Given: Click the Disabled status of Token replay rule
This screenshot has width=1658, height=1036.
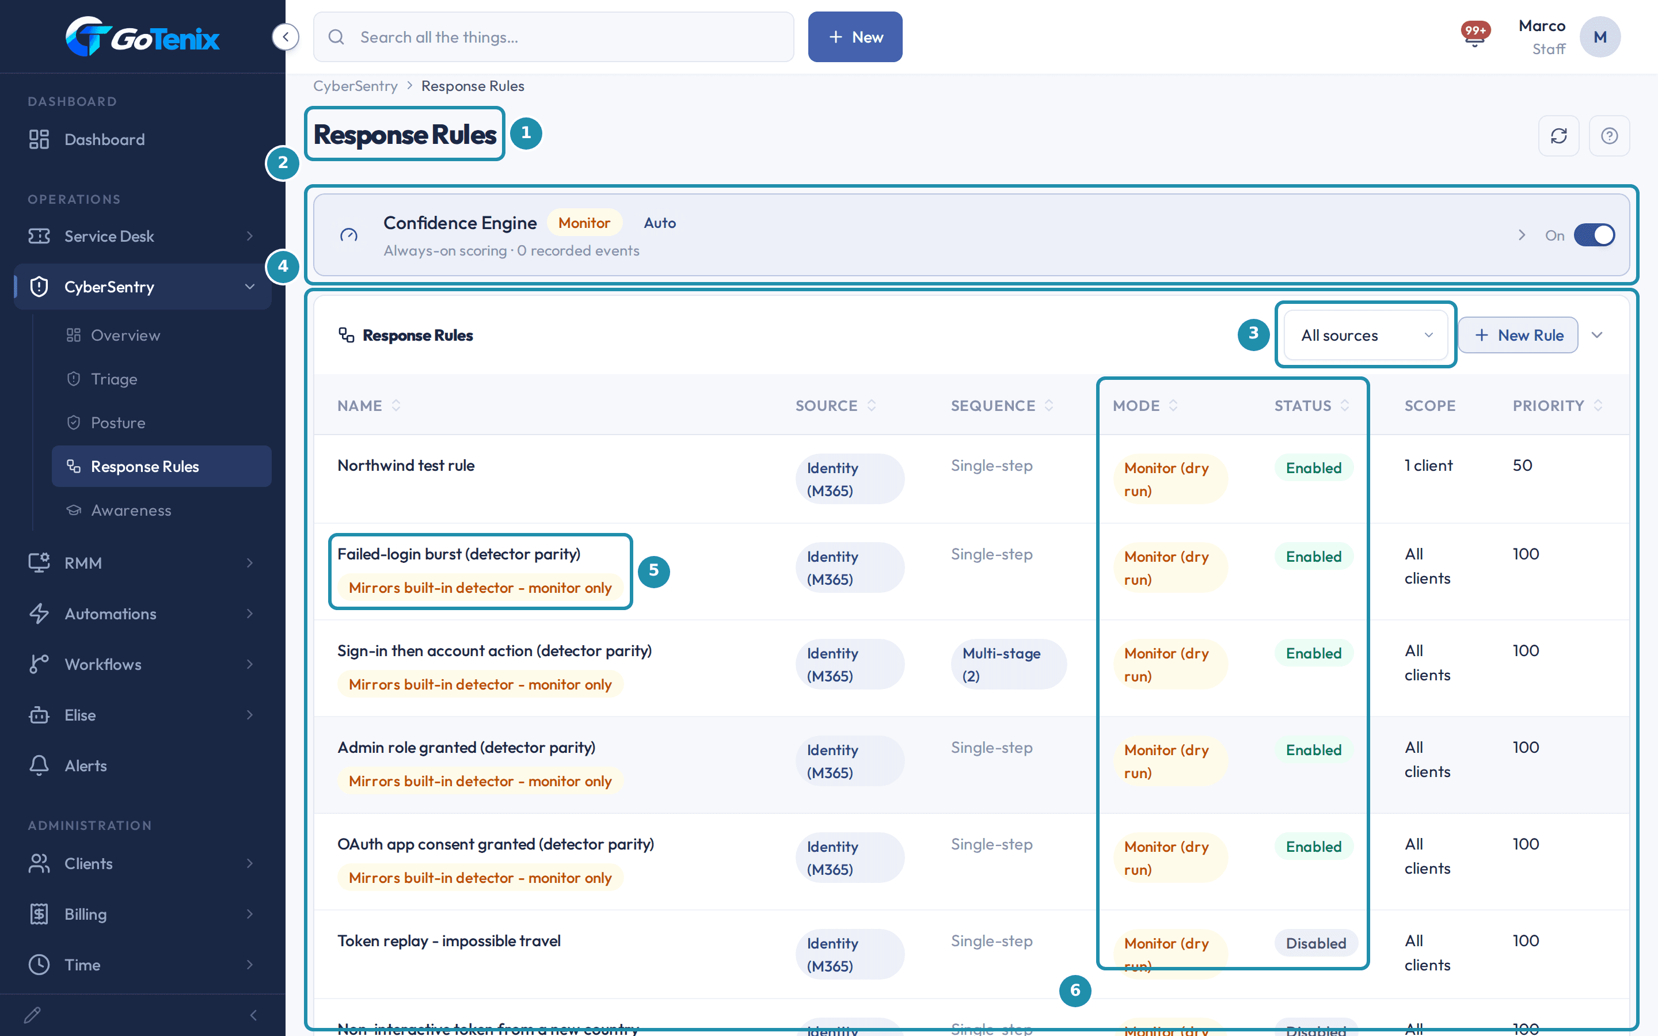Looking at the screenshot, I should click(1315, 943).
